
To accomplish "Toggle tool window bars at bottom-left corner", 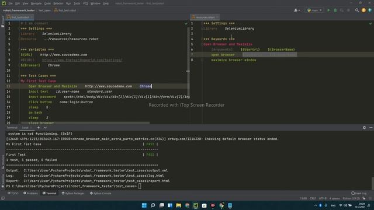I will coord(3,198).
